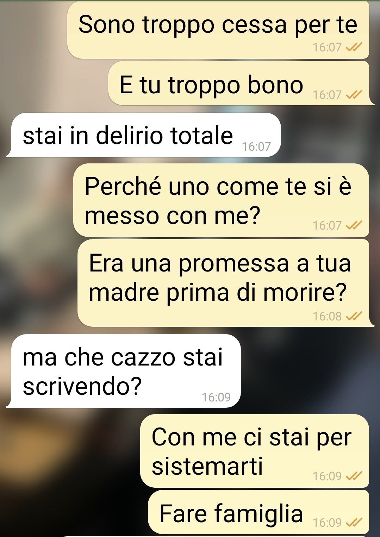Tap the check marks on "Perché uno come te" message

click(x=354, y=225)
